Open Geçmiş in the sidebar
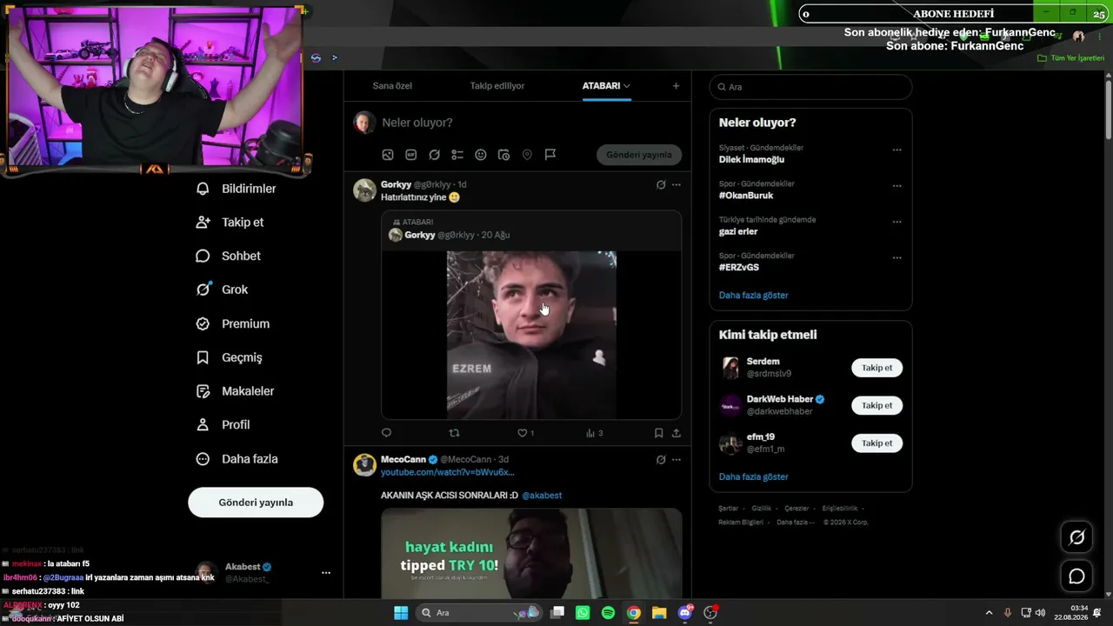The image size is (1113, 626). pos(230,357)
